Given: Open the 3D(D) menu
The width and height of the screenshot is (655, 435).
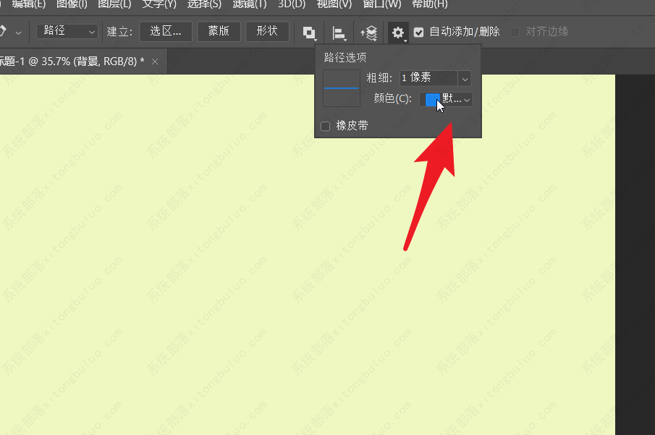Looking at the screenshot, I should tap(292, 4).
